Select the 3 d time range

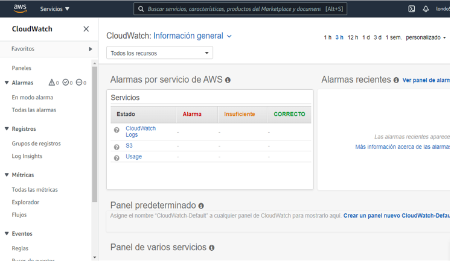coord(378,37)
